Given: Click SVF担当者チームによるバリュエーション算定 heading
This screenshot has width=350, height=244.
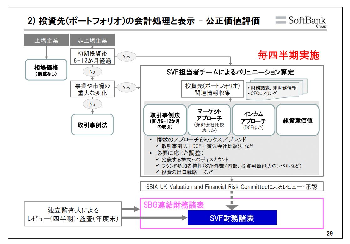Looking at the screenshot, I should tap(230, 72).
